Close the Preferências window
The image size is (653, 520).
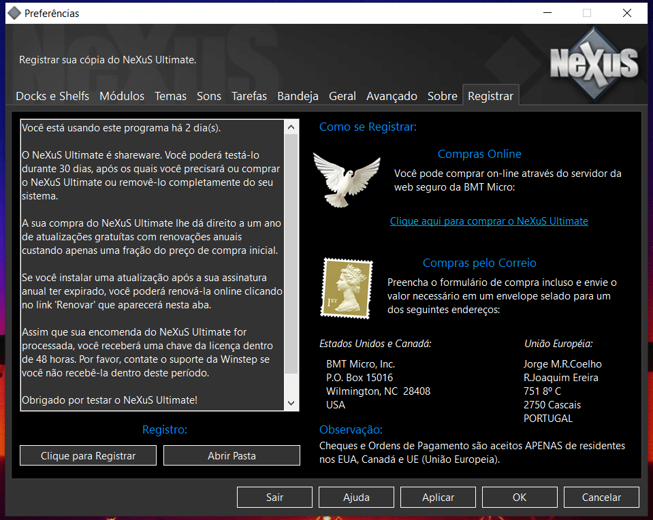pyautogui.click(x=626, y=13)
